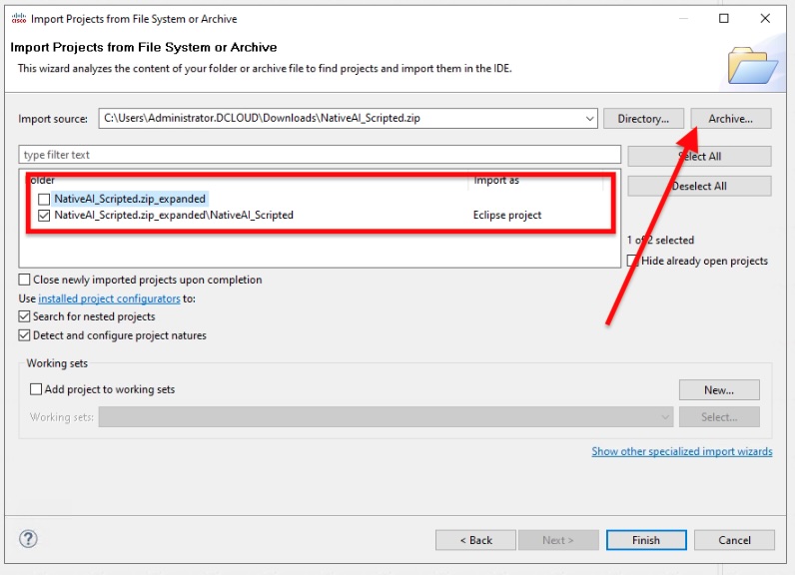Enable Close newly imported projects upon completion

pos(25,281)
